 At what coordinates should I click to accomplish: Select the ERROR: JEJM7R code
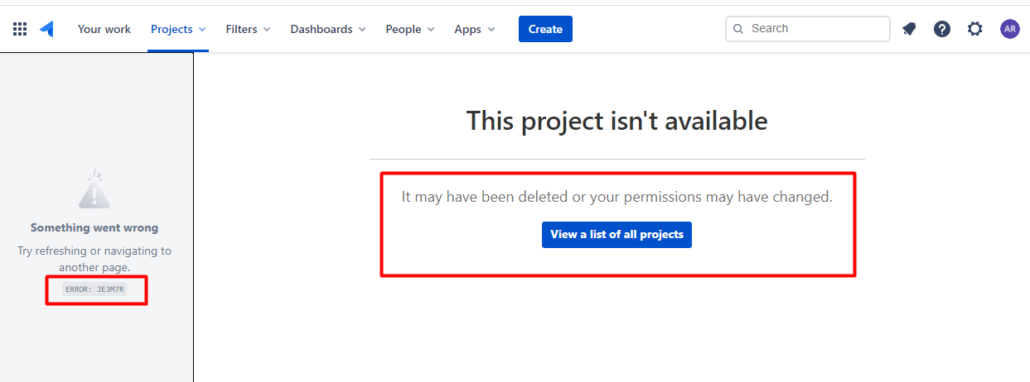[x=94, y=289]
